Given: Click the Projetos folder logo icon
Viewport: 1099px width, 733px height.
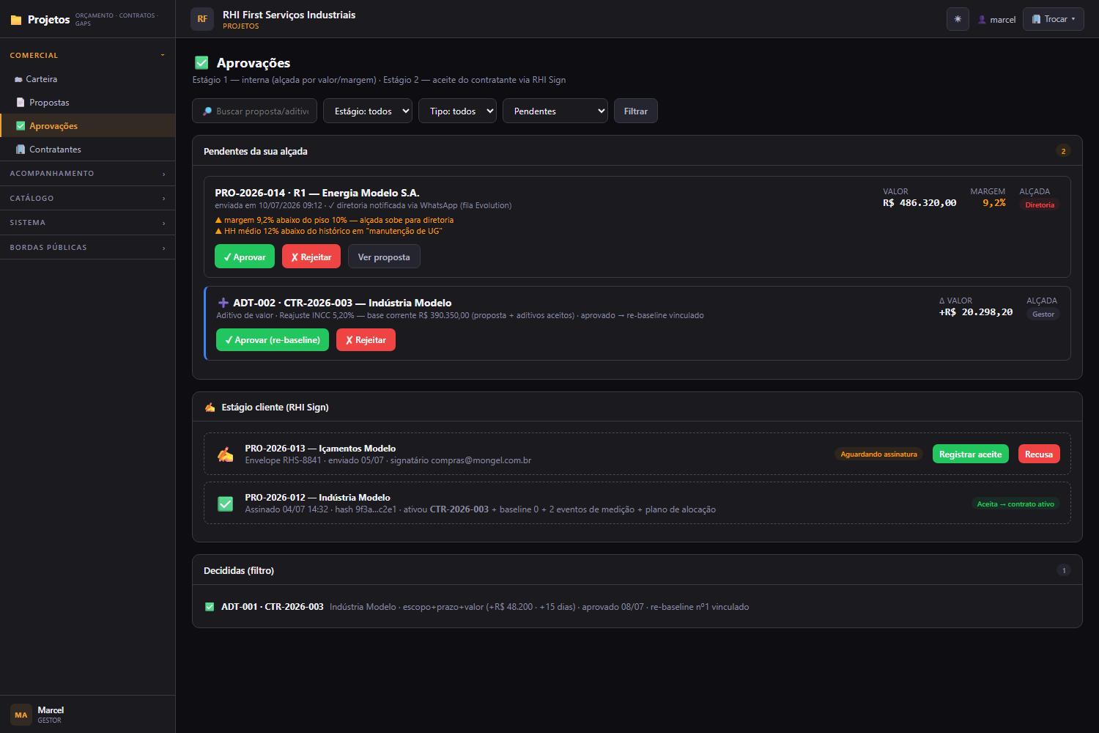Looking at the screenshot, I should point(16,20).
